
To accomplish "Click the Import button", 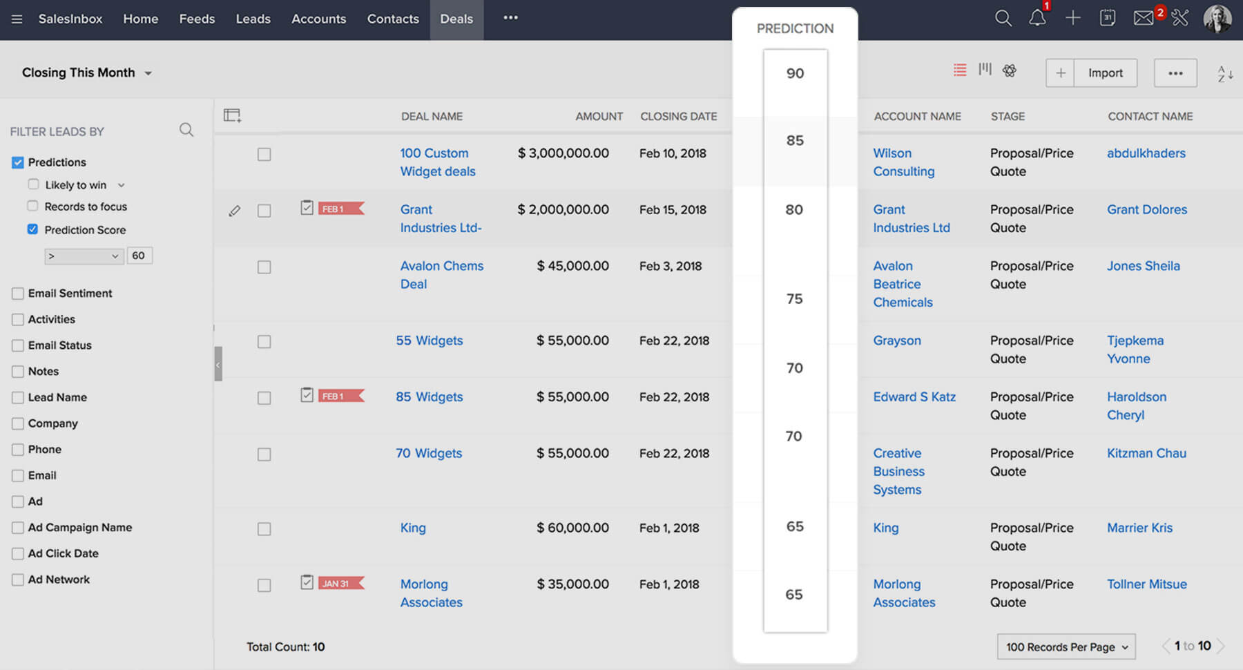I will [1105, 73].
